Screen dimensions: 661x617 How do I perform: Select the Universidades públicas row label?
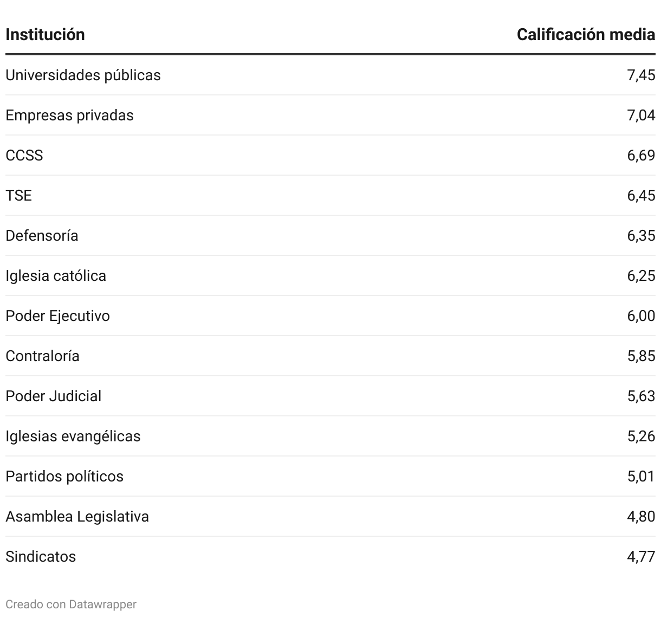(x=83, y=75)
